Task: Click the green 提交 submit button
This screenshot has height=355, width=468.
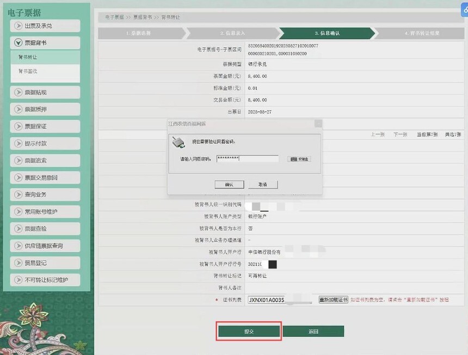Action: coord(249,331)
